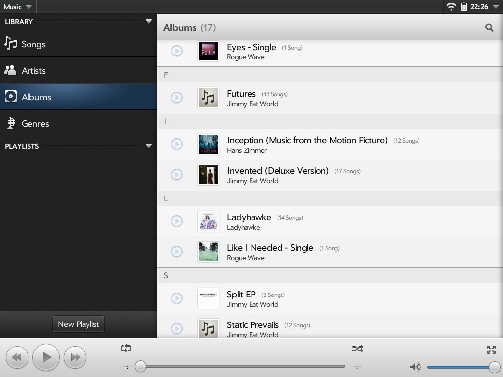Play the Inception soundtrack album
The height and width of the screenshot is (377, 503).
(177, 144)
